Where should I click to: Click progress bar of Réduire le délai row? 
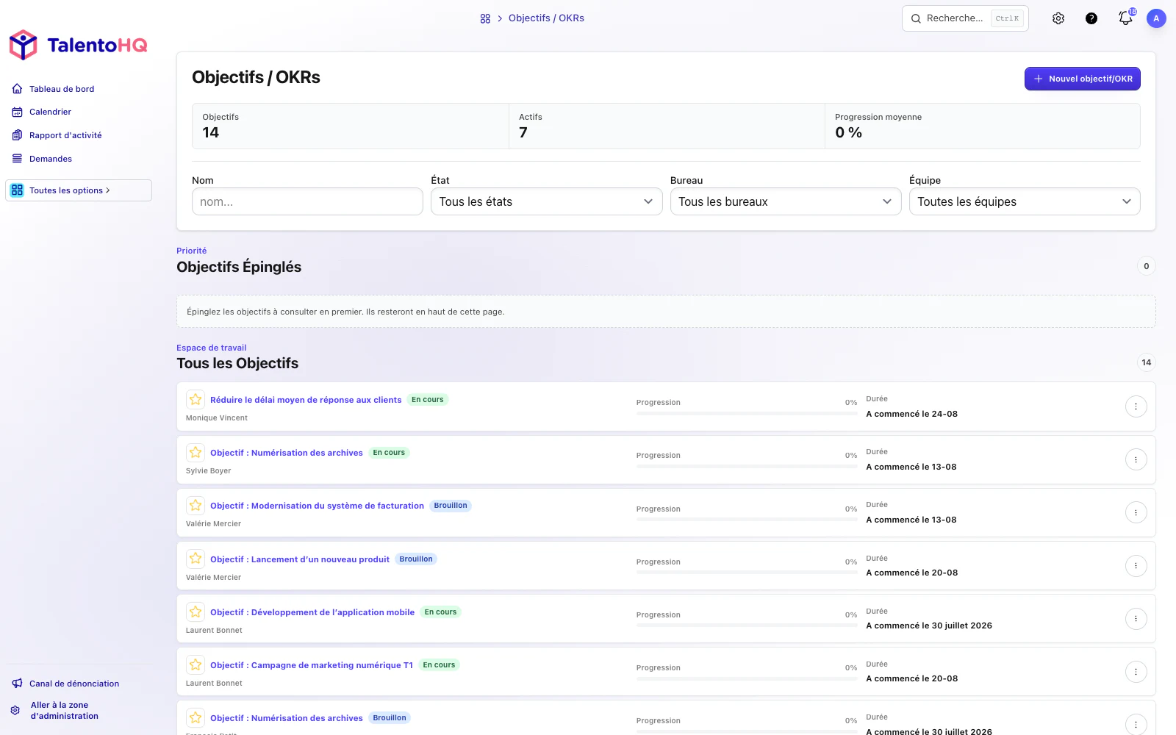[x=747, y=414]
